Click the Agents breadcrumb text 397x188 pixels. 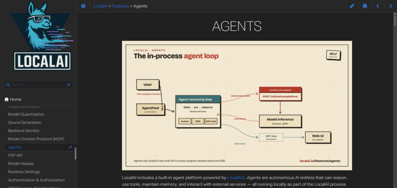coord(140,6)
